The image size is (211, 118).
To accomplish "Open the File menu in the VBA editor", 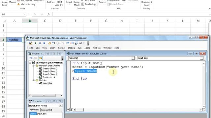I will tap(31, 48).
